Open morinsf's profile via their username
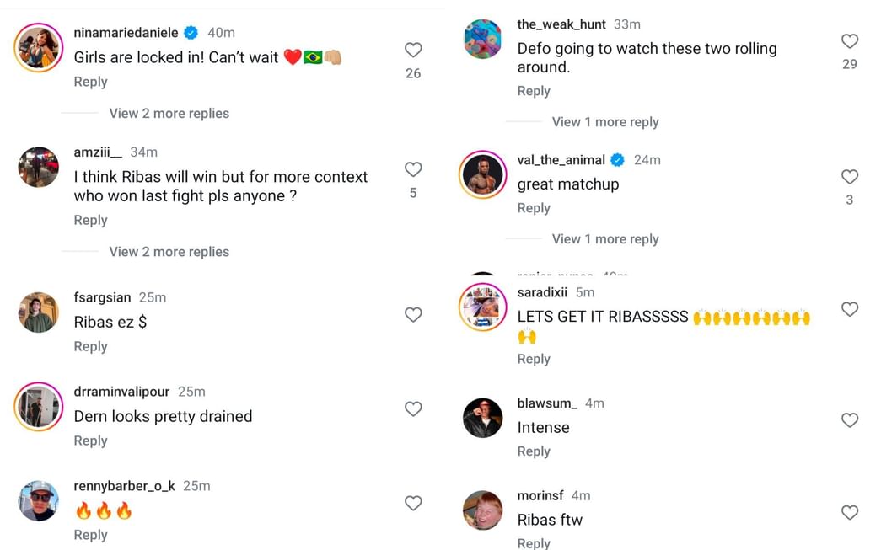This screenshot has width=881, height=550. 540,495
